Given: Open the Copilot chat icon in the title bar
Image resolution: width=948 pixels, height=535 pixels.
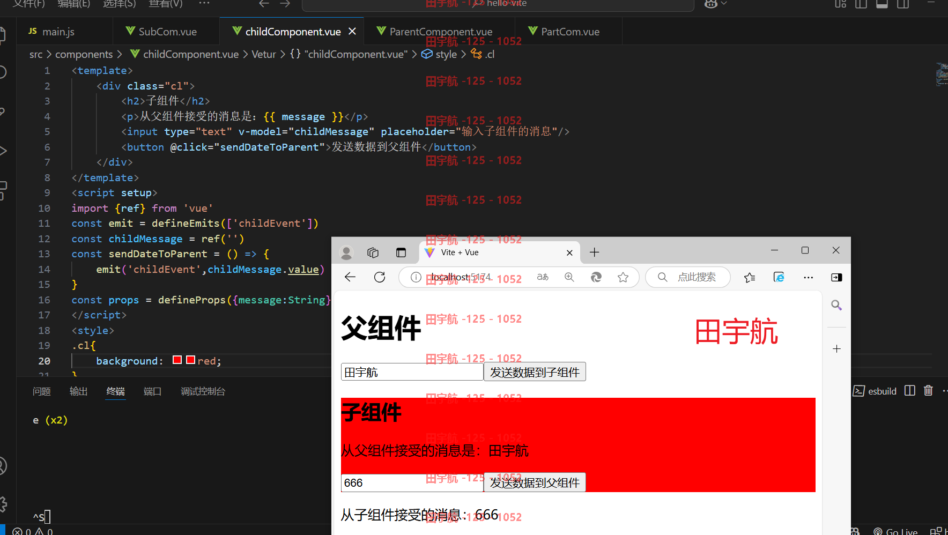Looking at the screenshot, I should click(710, 4).
